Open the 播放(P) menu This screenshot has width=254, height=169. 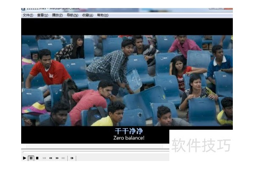click(x=57, y=15)
